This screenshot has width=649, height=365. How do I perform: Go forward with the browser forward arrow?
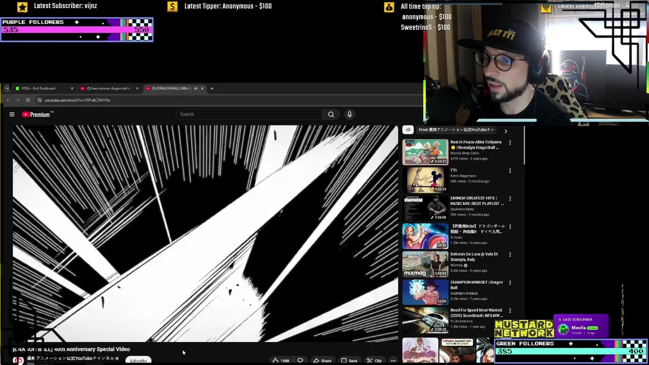[x=18, y=100]
